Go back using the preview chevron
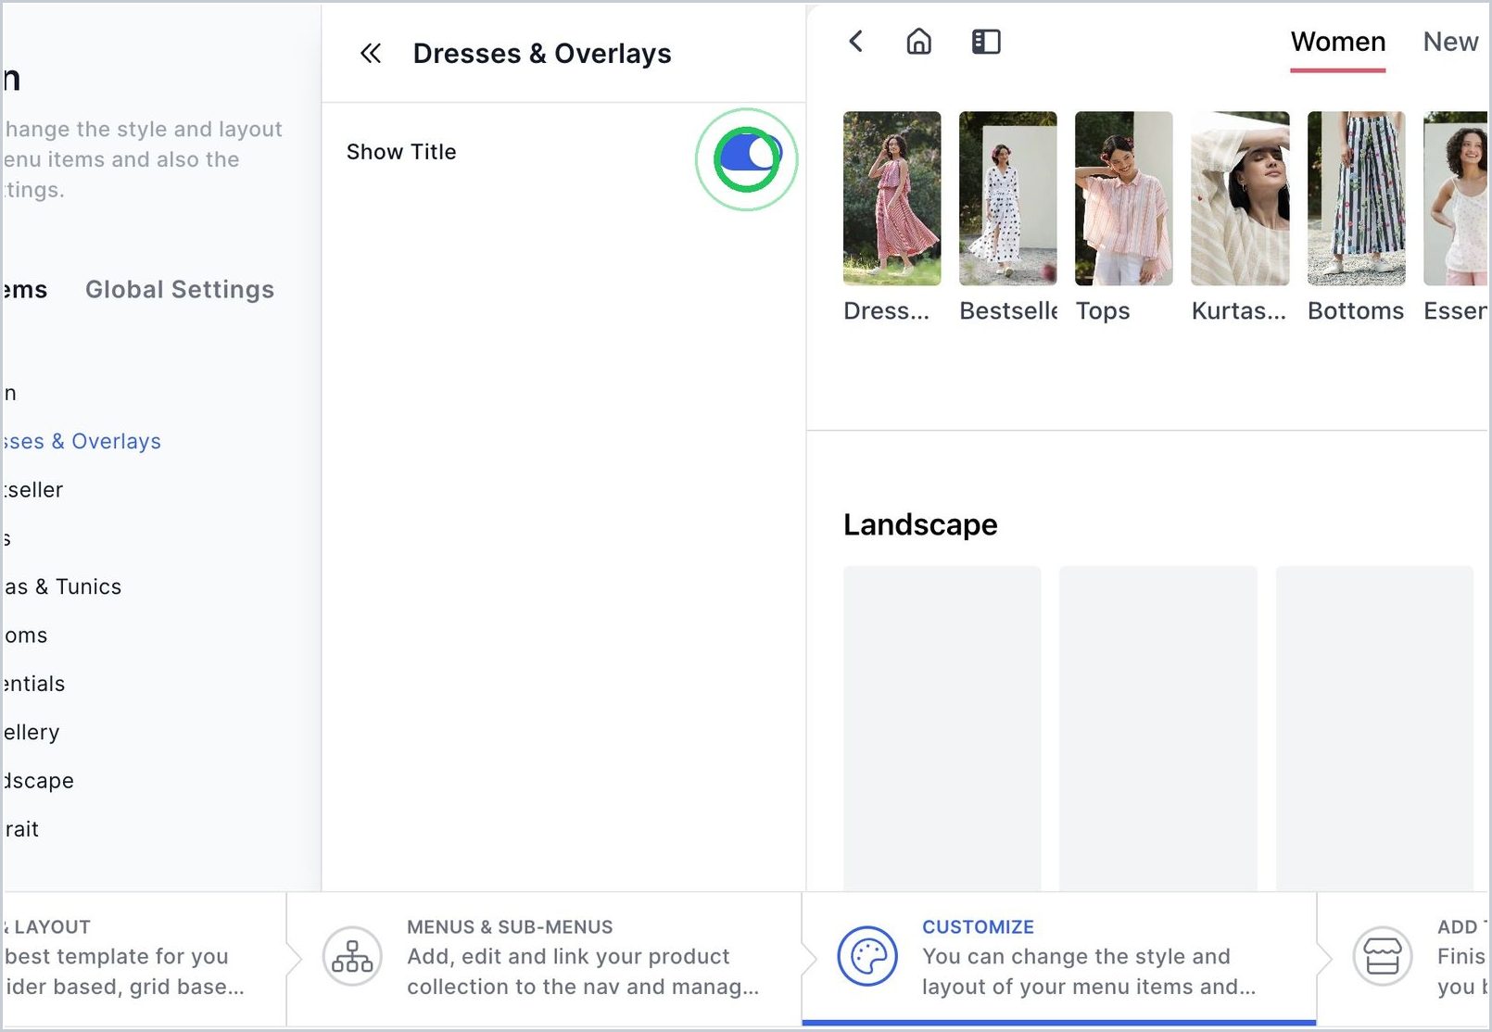Screen dimensions: 1492x1032 pyautogui.click(x=856, y=41)
